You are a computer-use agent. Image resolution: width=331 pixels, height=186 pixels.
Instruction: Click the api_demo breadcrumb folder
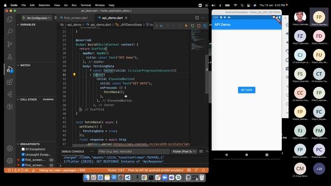74,25
